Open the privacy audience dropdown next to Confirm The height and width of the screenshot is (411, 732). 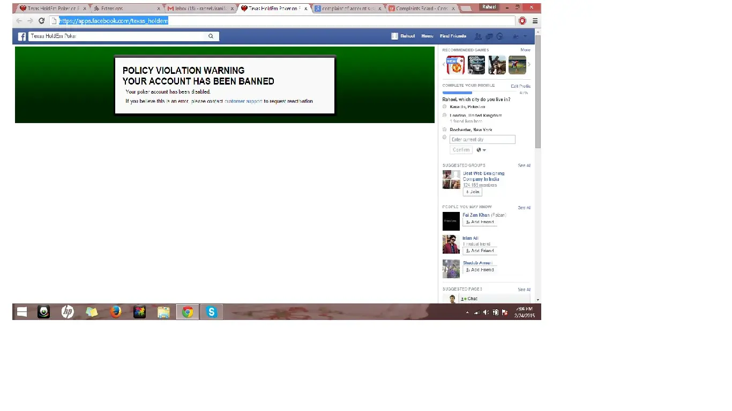481,150
